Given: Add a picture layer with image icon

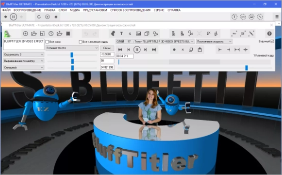Looking at the screenshot, I should tap(138, 34).
